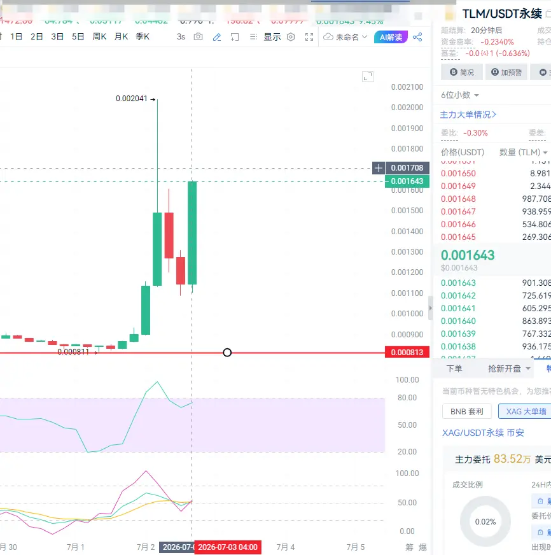The width and height of the screenshot is (551, 555).
Task: Click the add-window selection icon
Action: tap(235, 37)
